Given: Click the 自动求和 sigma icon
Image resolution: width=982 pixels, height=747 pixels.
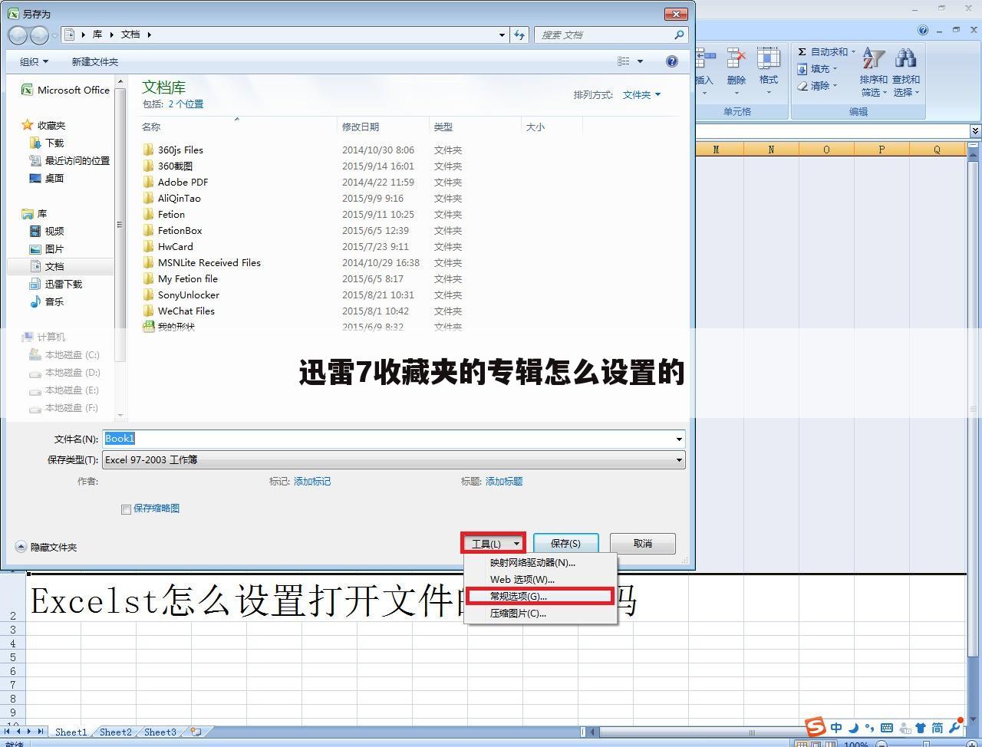Looking at the screenshot, I should tap(802, 51).
